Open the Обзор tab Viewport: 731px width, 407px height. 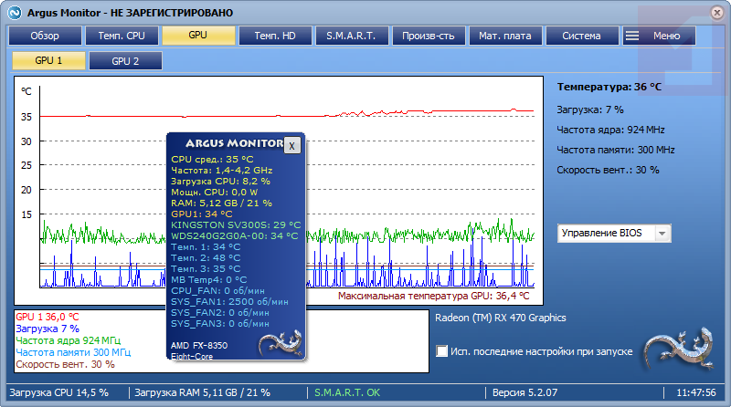coord(45,36)
